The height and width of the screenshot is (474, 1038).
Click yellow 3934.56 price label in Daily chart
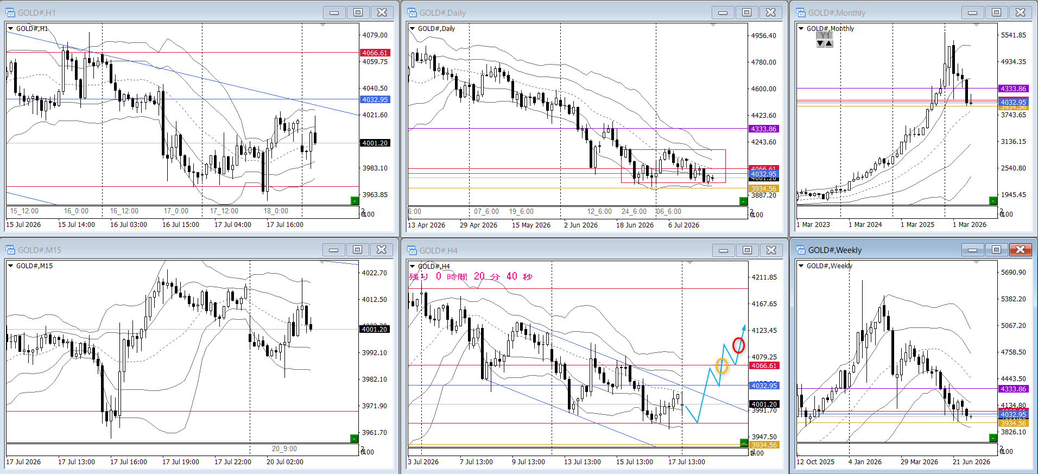pos(764,188)
